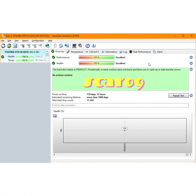Image resolution: width=196 pixels, height=196 pixels.
Task: Click the Performance 100 % gradient bar
Action: pyautogui.click(x=96, y=57)
